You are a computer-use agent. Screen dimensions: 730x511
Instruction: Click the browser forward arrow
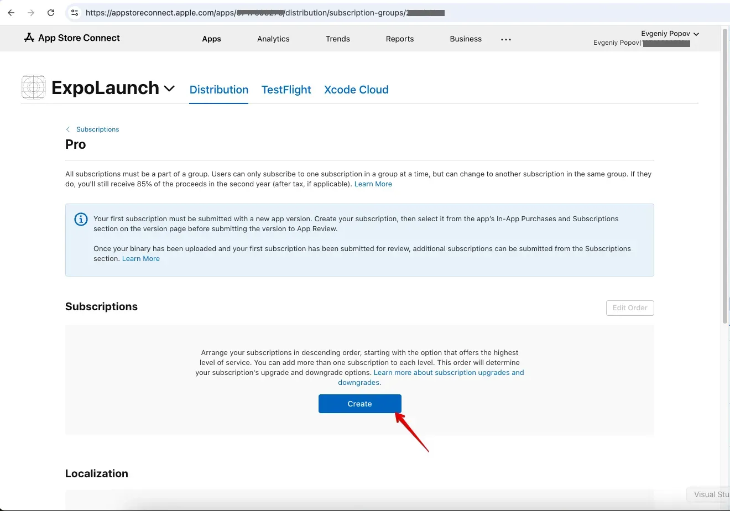(31, 12)
